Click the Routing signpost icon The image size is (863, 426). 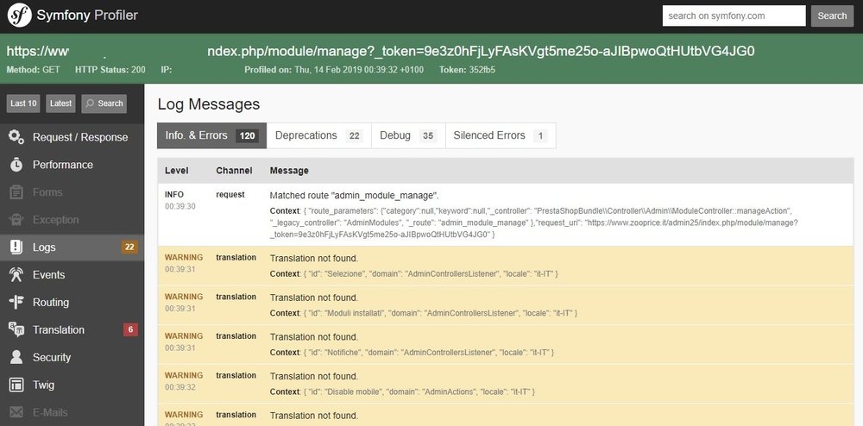pyautogui.click(x=16, y=303)
